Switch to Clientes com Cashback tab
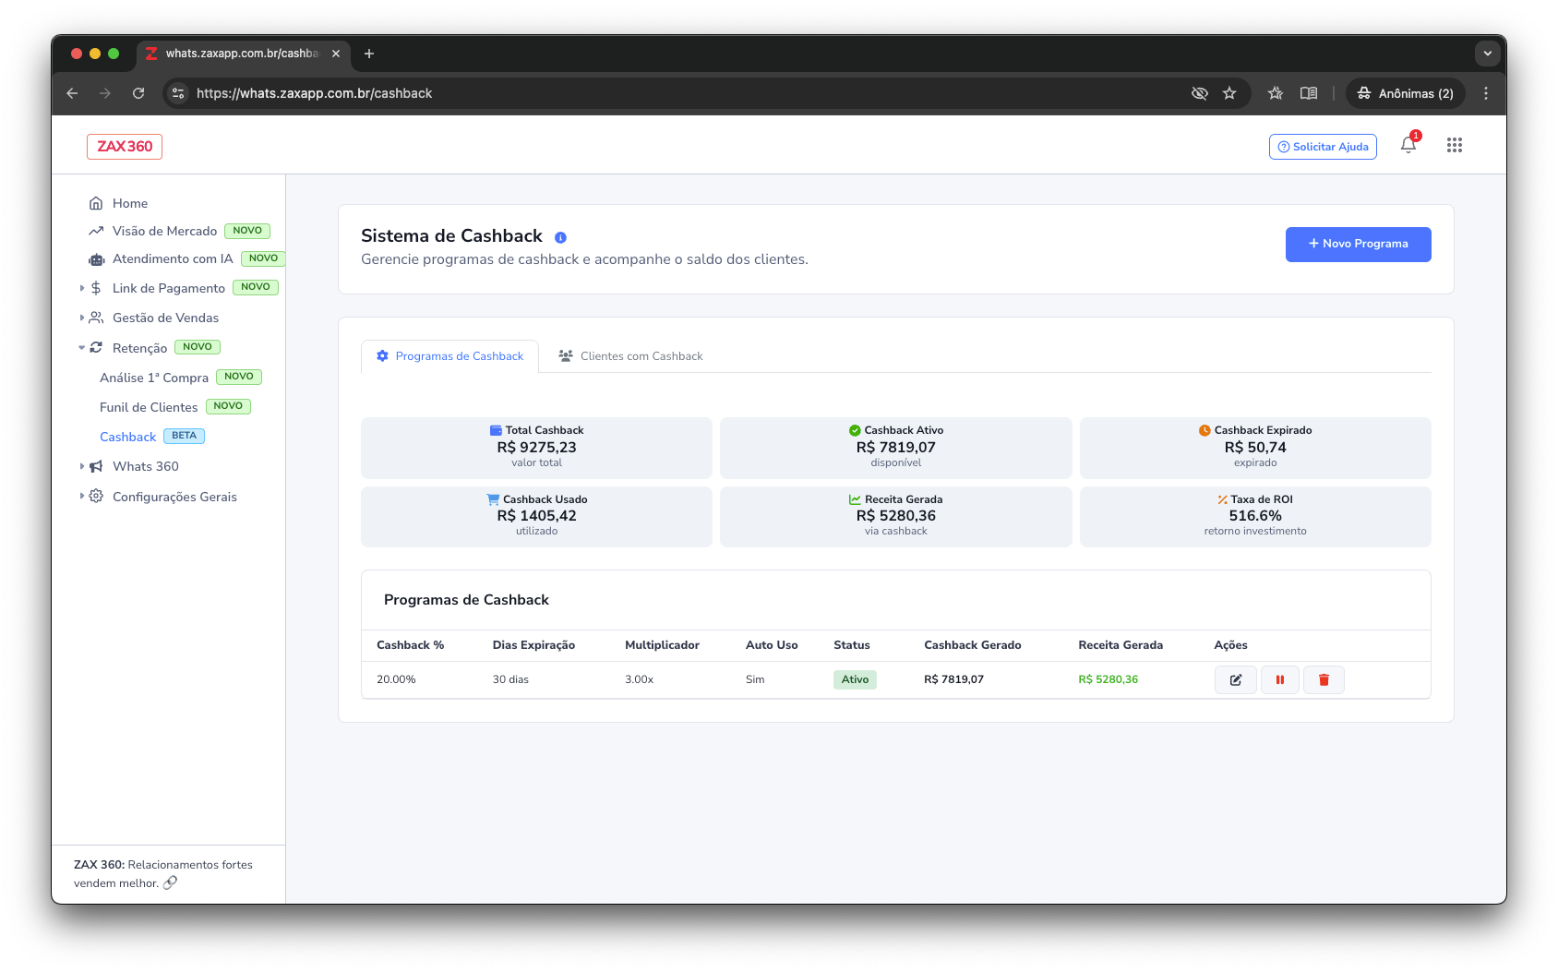This screenshot has height=972, width=1558. point(631,356)
